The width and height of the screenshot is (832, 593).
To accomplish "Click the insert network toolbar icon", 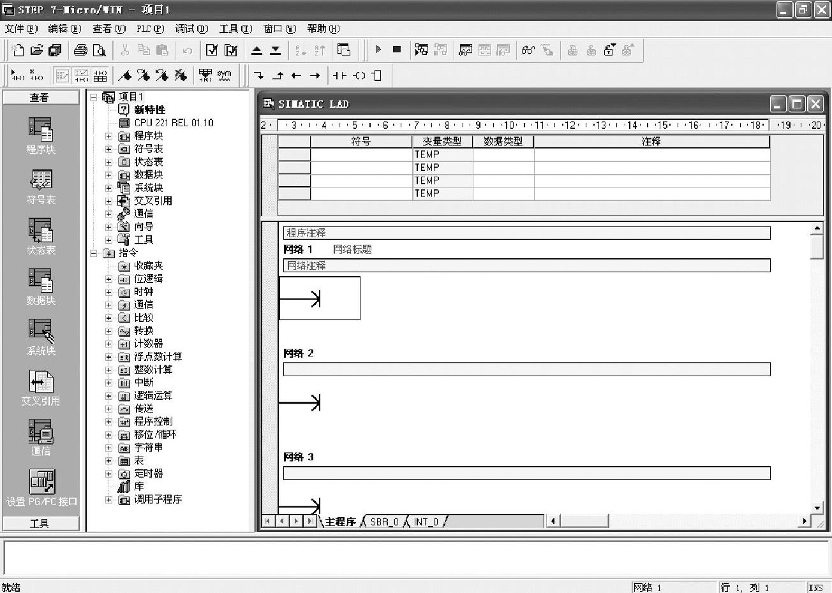I will (18, 75).
